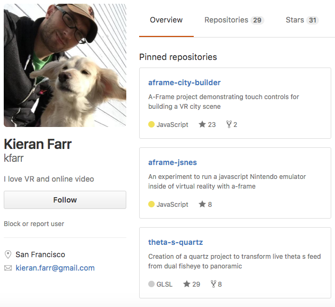Follow Kieran Farr

pos(65,200)
